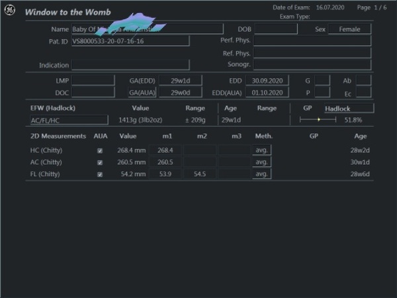Click the Sonogr. input field
The image size is (397, 298).
point(312,65)
